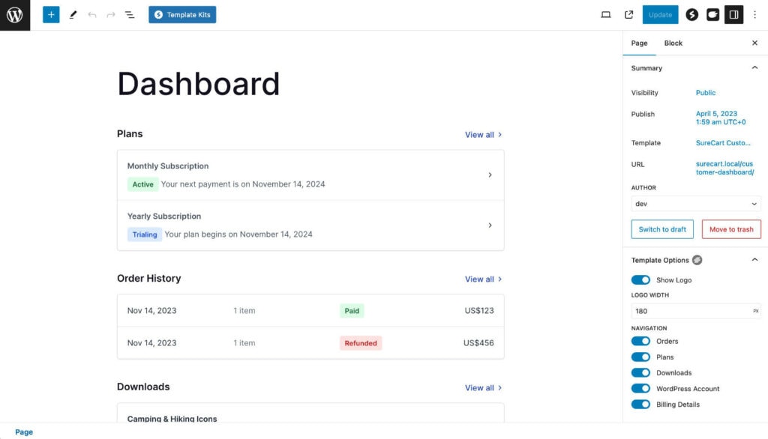Collapse the Summary section
The width and height of the screenshot is (768, 439).
pyautogui.click(x=754, y=67)
